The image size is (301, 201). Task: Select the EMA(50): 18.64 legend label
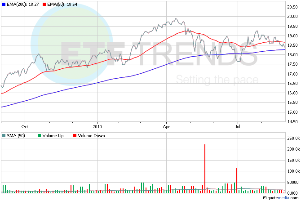(x=62, y=4)
